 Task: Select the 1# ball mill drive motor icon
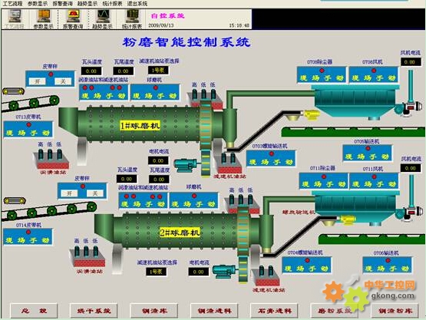(186, 165)
